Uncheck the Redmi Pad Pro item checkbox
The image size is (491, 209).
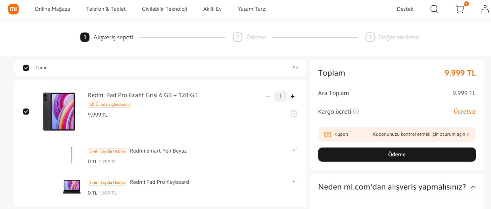(26, 112)
